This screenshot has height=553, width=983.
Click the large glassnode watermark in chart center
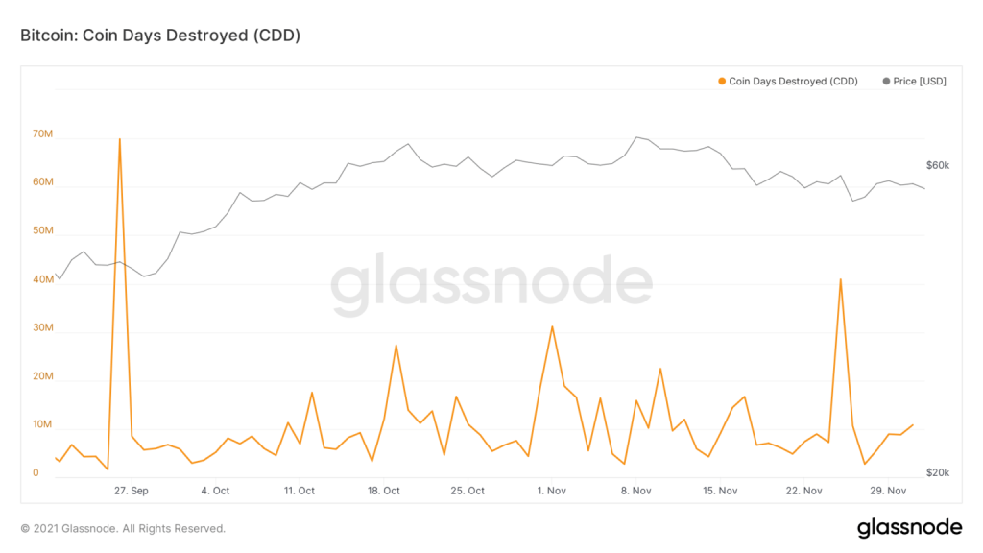click(x=491, y=285)
